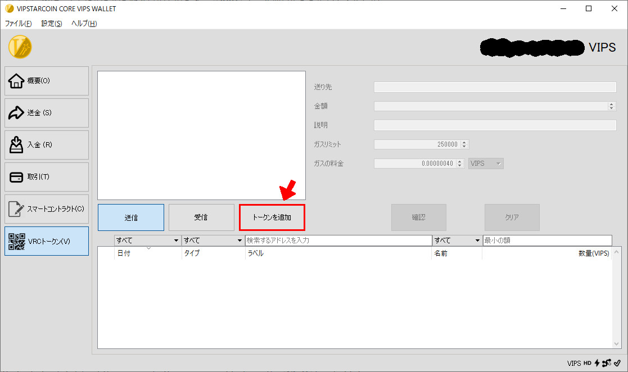Viewport: 628px width, 372px height.
Task: Open the 入金 receive page
Action: coord(47,145)
